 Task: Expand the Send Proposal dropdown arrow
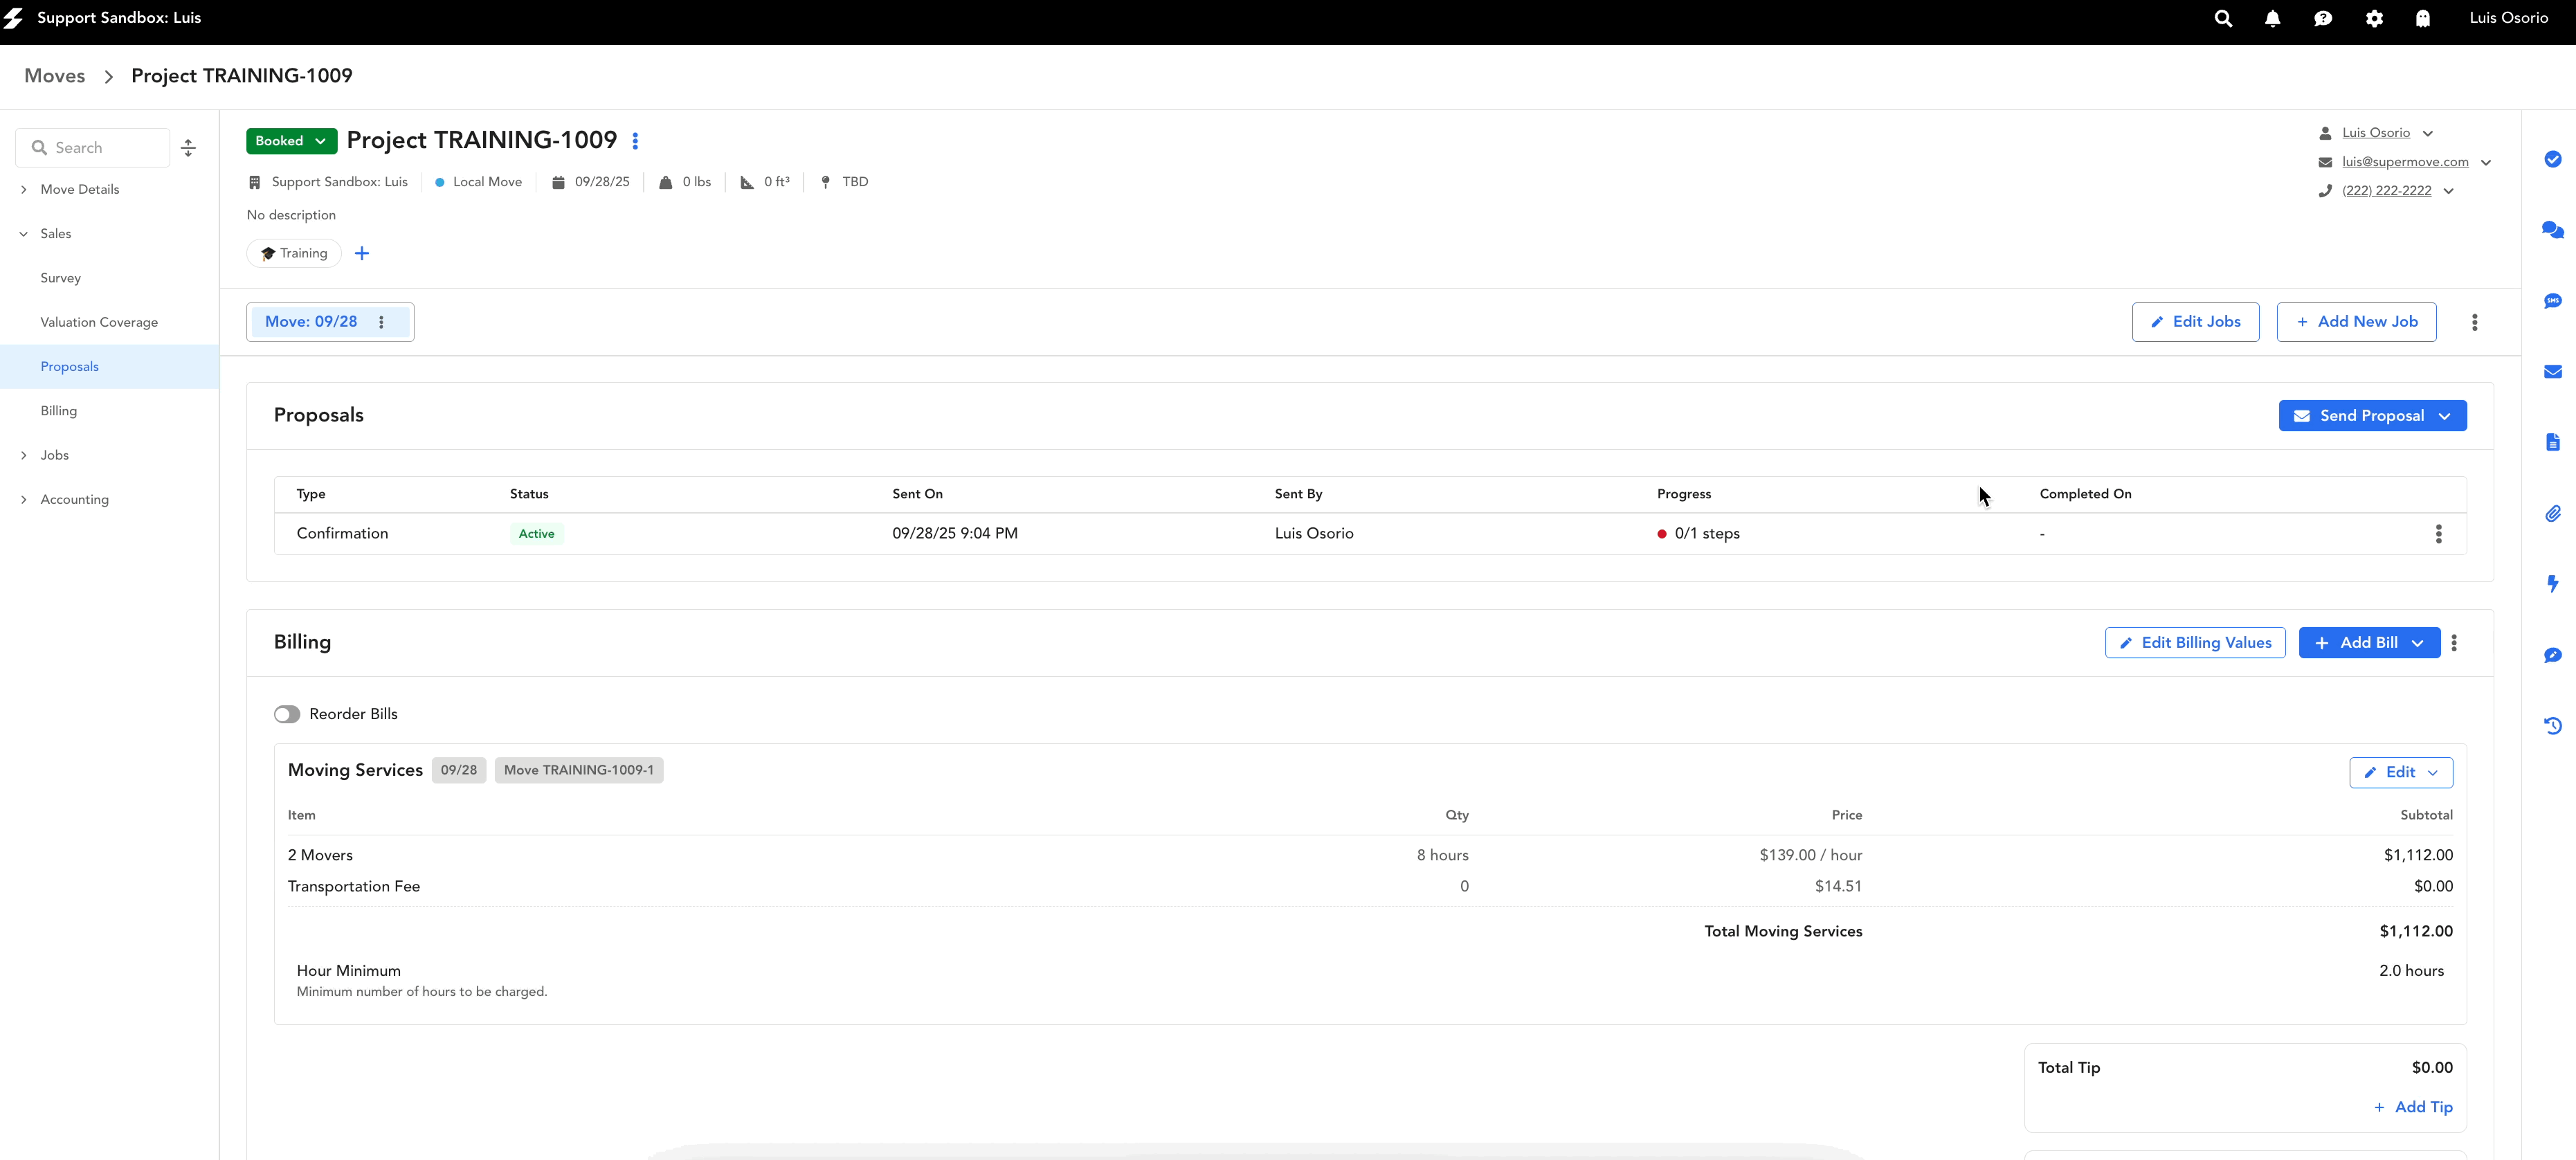pyautogui.click(x=2444, y=416)
